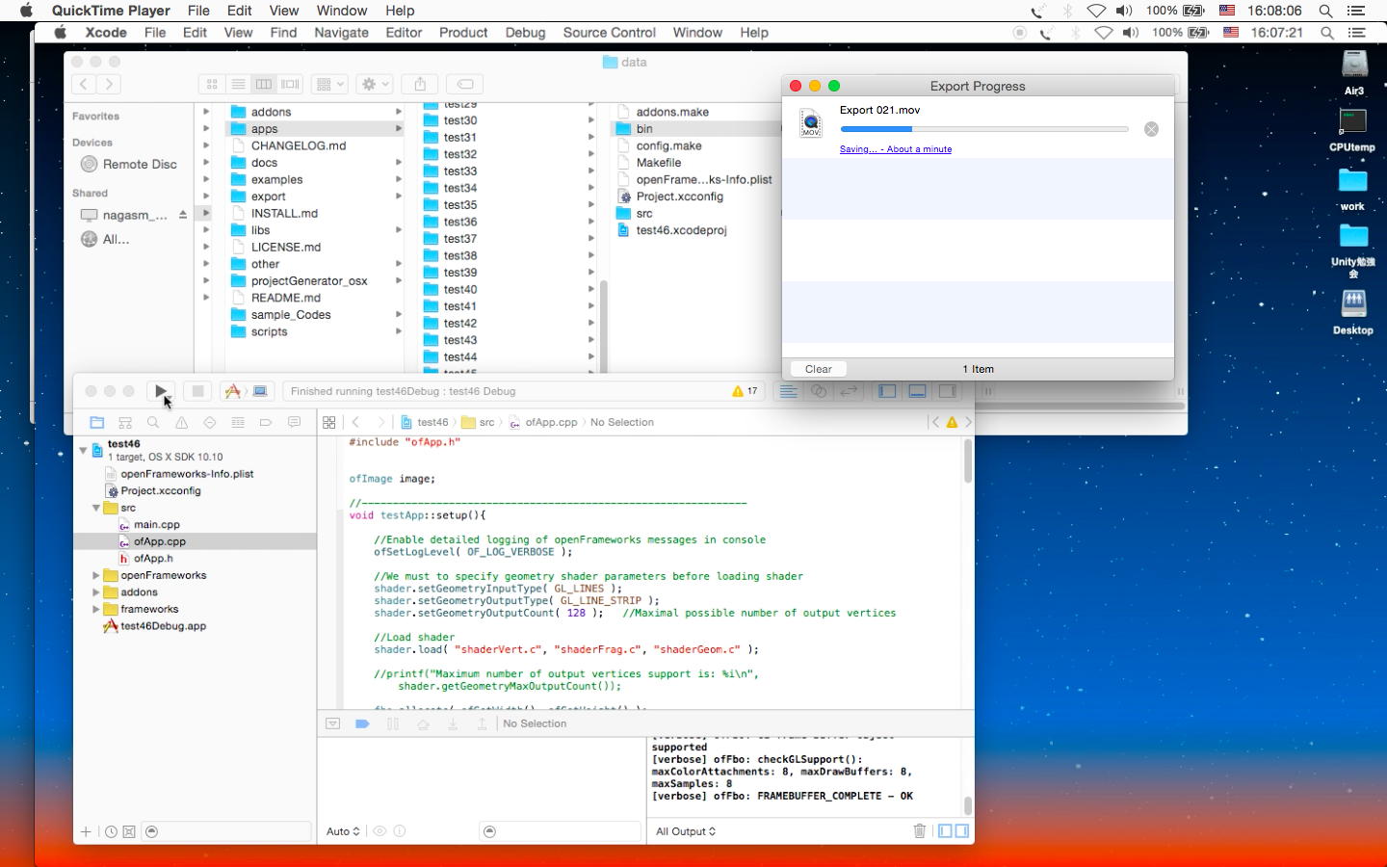Screen dimensions: 1387x867
Task: Open the Source Control menu
Action: (x=609, y=32)
